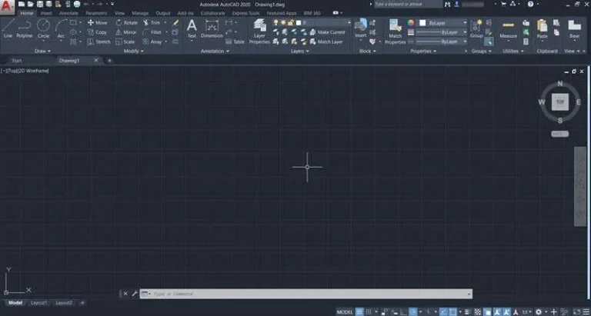Viewport: 591px width, 316px height.
Task: Expand the Annotation panel
Action: 215,51
